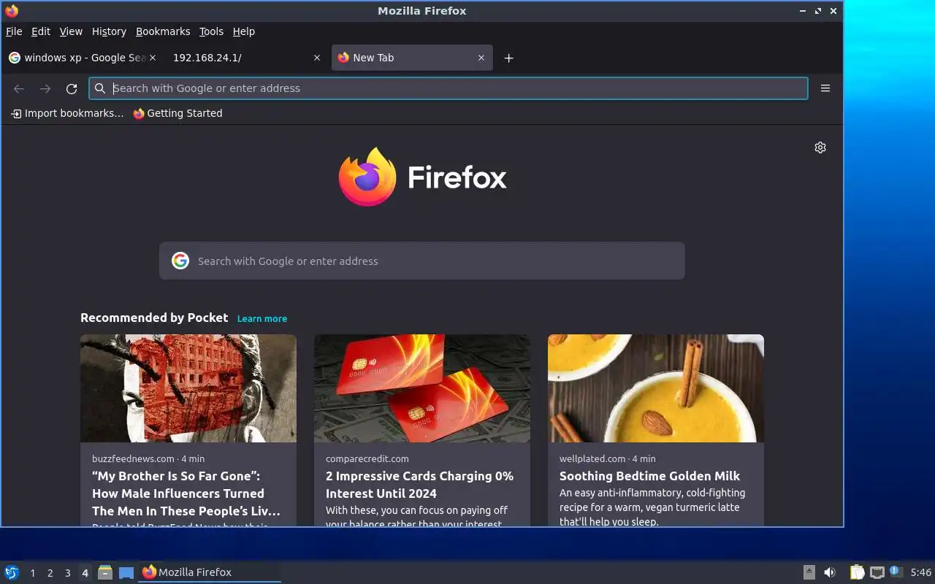Open the golden milk article image
935x584 pixels.
656,388
